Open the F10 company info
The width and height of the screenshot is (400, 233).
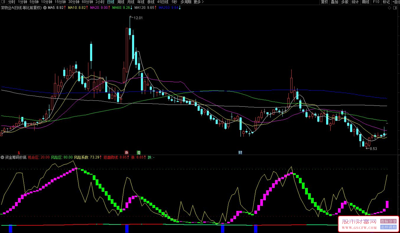click(x=376, y=2)
